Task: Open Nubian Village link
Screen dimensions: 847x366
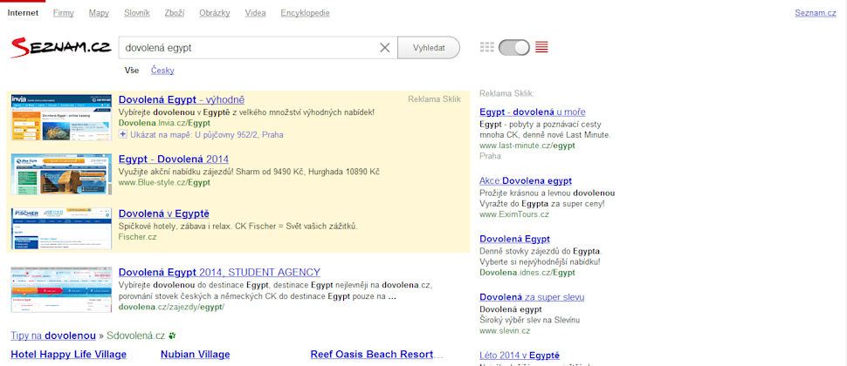Action: click(x=195, y=354)
